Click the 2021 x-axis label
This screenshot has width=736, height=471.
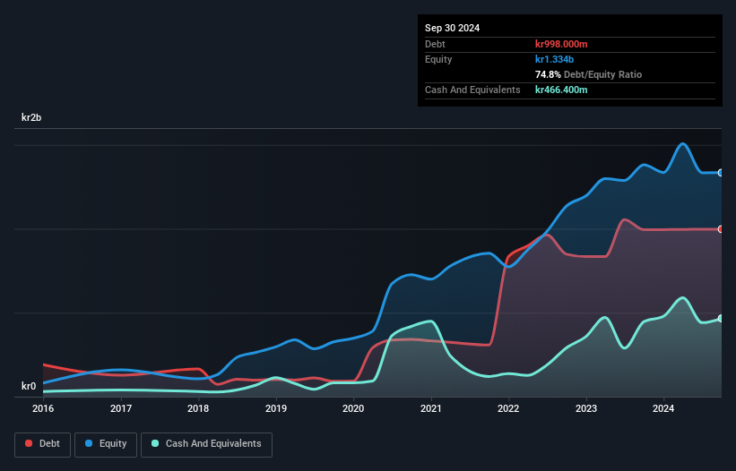[431, 408]
